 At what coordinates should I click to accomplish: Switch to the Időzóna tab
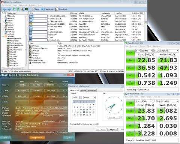pos(83,90)
